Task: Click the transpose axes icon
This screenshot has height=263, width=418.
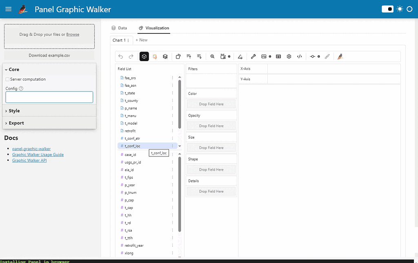Action: 178,57
